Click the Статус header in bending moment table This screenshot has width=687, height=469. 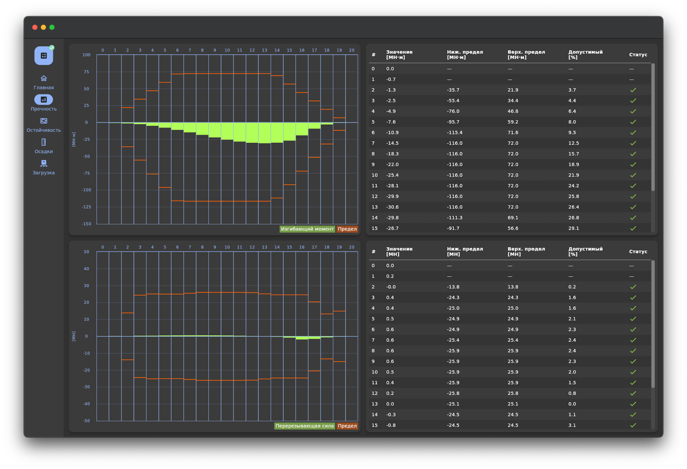[638, 55]
